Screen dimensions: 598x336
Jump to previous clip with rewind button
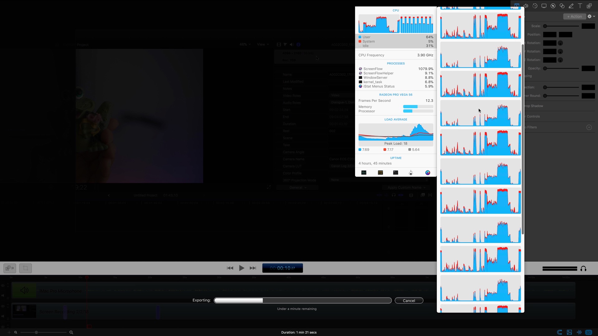click(230, 268)
